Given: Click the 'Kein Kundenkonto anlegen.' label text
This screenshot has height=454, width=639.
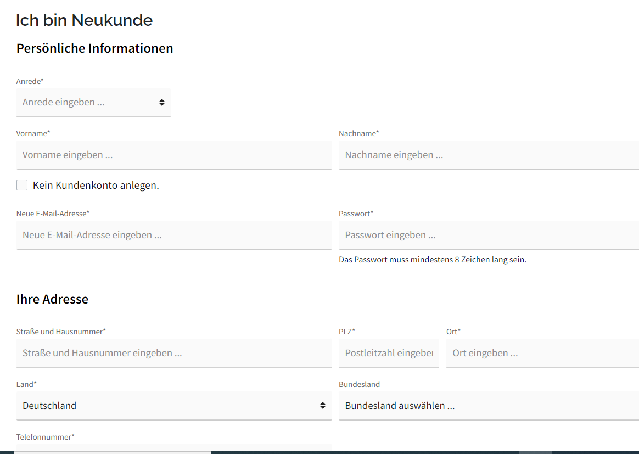Looking at the screenshot, I should (96, 186).
